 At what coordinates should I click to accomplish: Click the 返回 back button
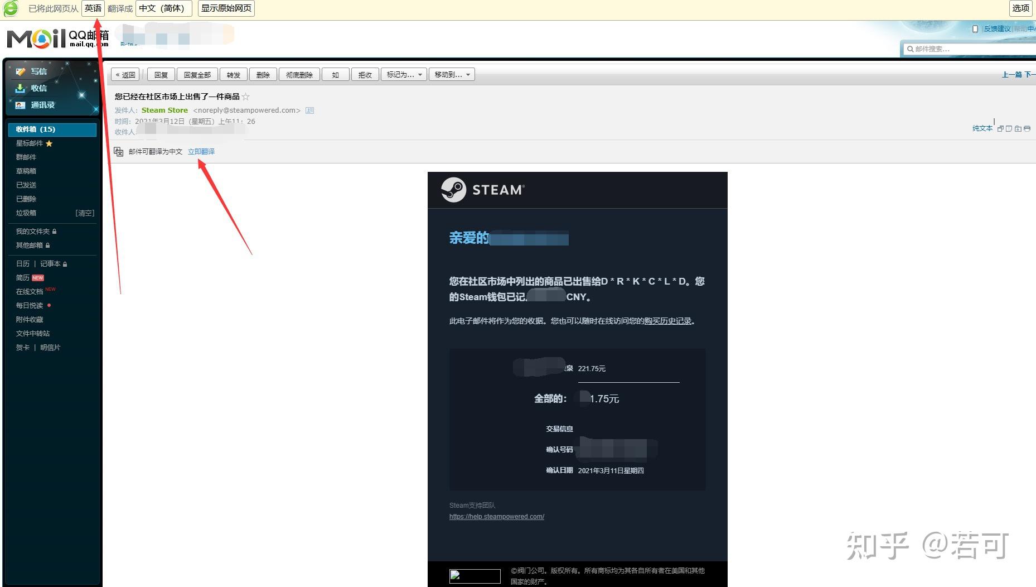(x=125, y=75)
